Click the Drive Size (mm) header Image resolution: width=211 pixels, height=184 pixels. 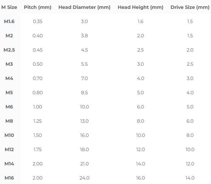(x=190, y=7)
